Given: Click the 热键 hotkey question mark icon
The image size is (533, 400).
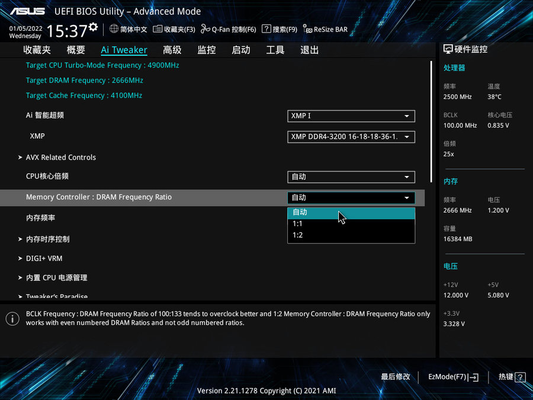Looking at the screenshot, I should [x=520, y=377].
